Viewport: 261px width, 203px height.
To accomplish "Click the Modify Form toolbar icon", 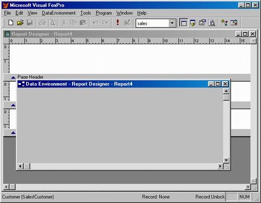I will tap(127, 23).
